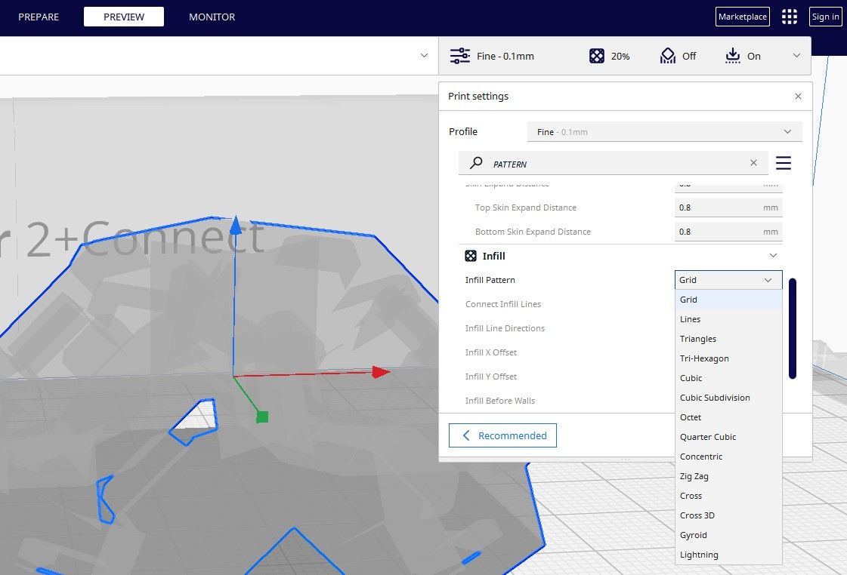Select Gyroid infill pattern
The width and height of the screenshot is (847, 575).
[694, 535]
